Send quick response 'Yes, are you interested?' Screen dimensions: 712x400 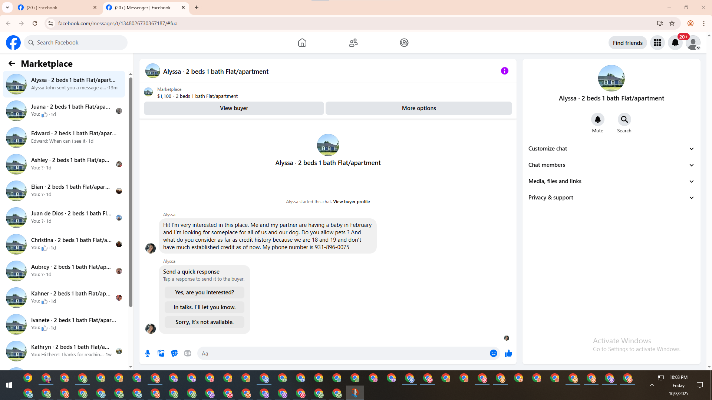(205, 292)
